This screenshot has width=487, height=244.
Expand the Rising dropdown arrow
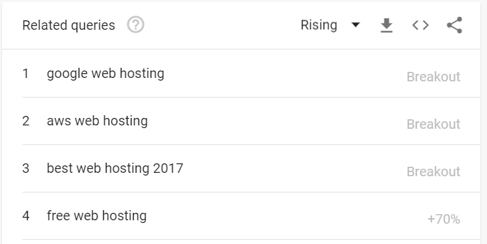coord(355,25)
